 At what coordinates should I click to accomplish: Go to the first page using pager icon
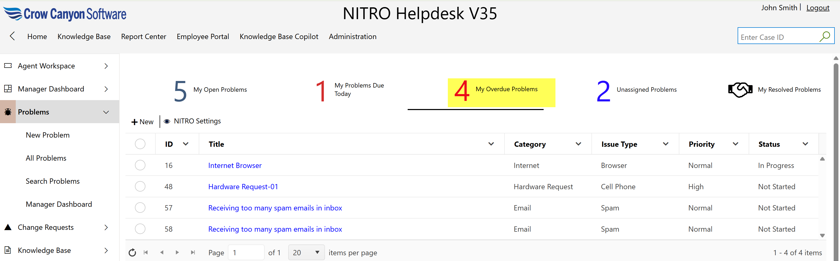click(146, 253)
